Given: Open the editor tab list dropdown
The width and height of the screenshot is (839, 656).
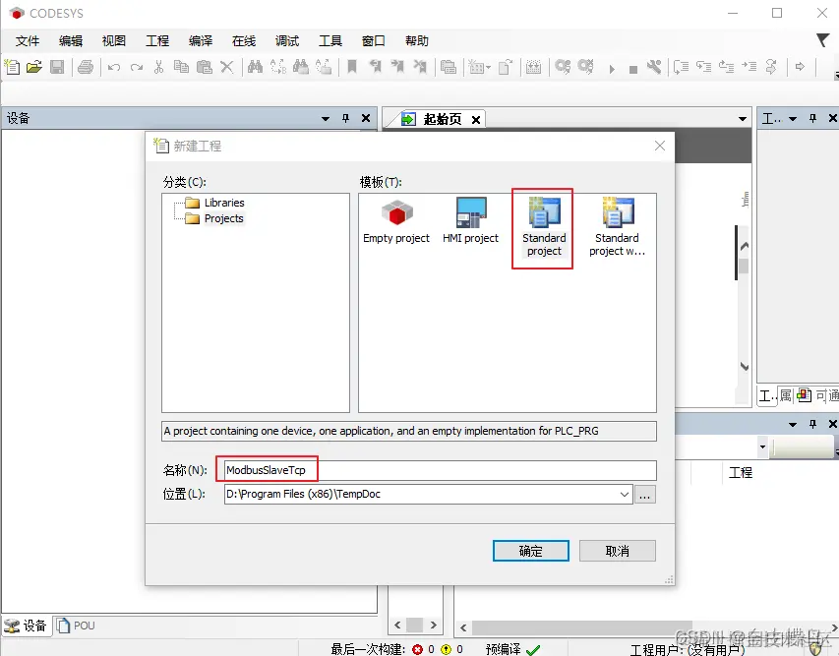Looking at the screenshot, I should coord(743,119).
